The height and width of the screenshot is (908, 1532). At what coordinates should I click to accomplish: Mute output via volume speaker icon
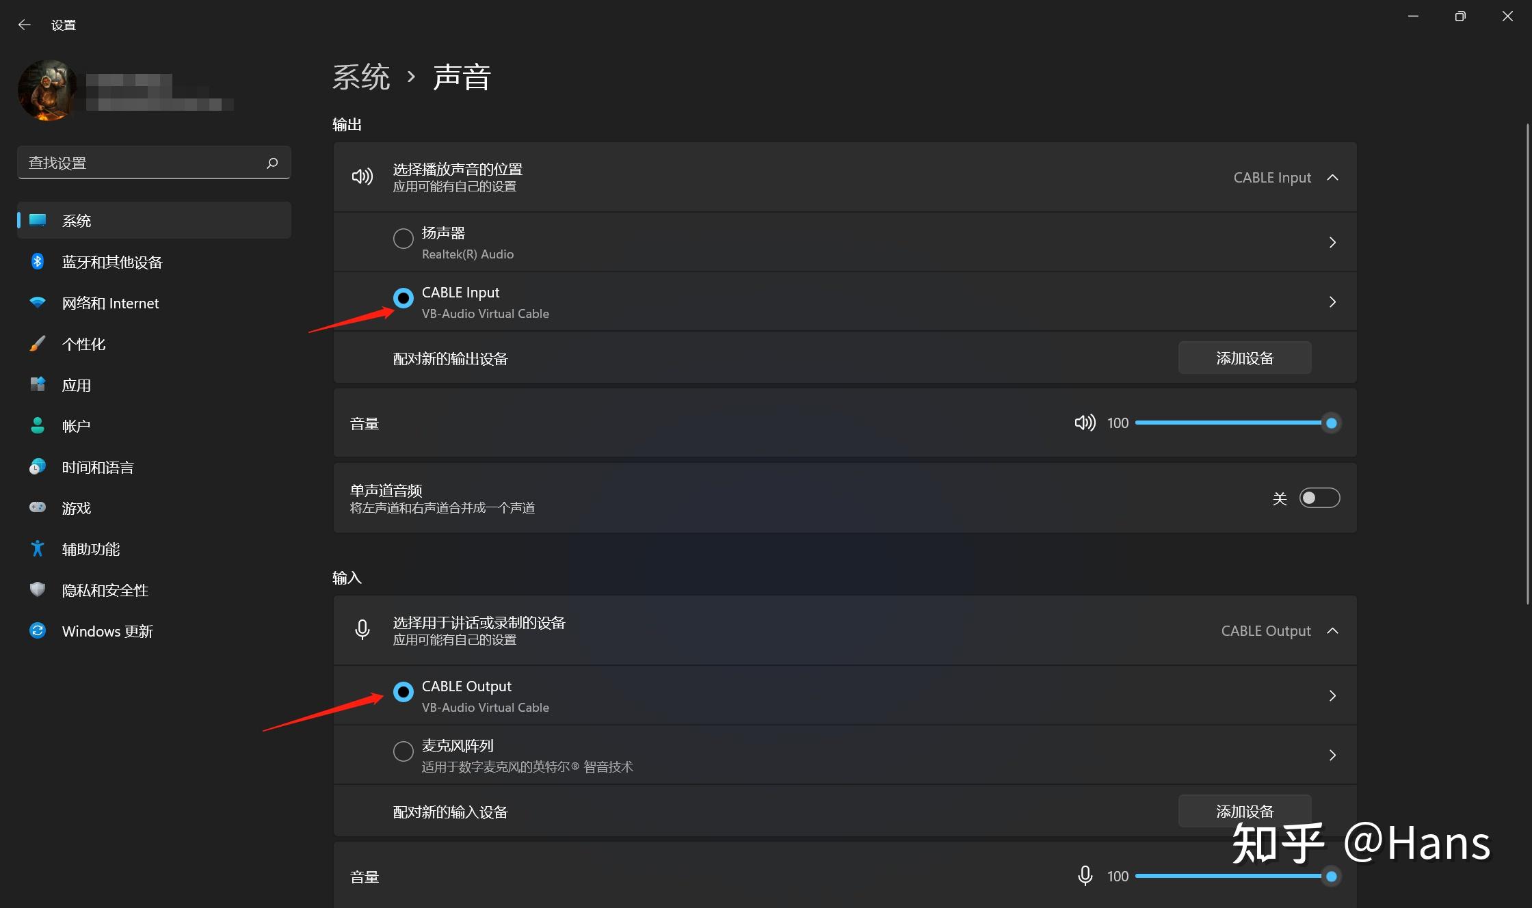[1085, 423]
